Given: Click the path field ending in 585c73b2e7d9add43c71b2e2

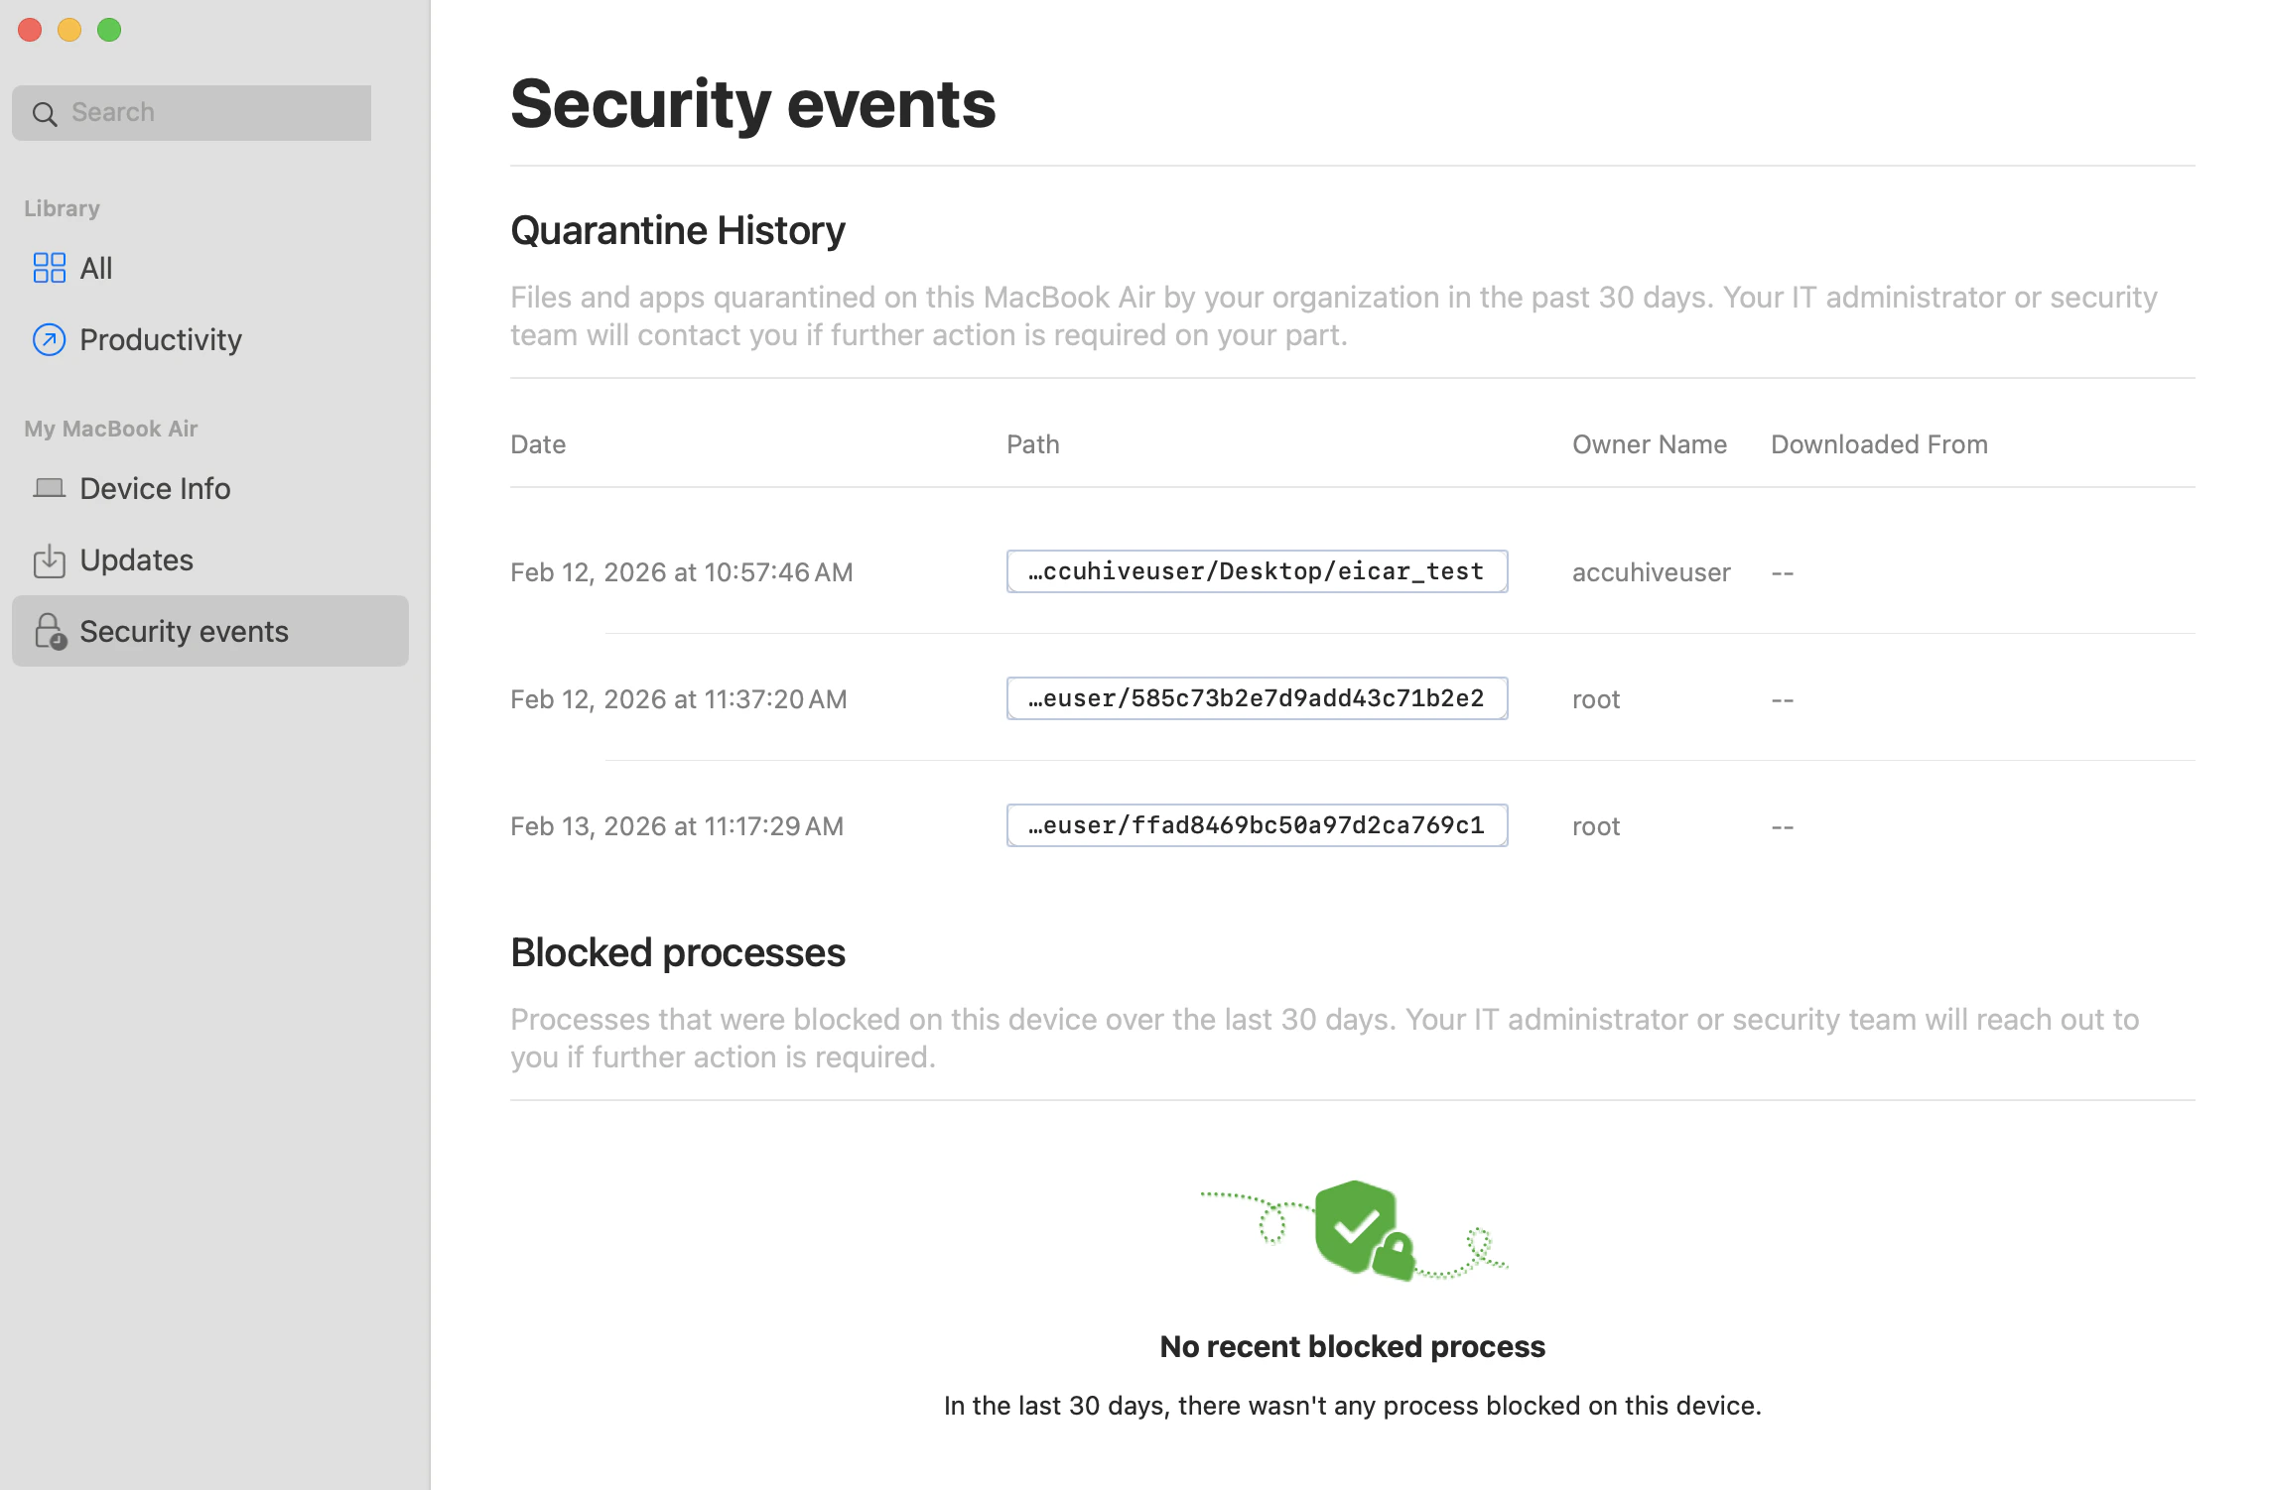Looking at the screenshot, I should pos(1257,698).
